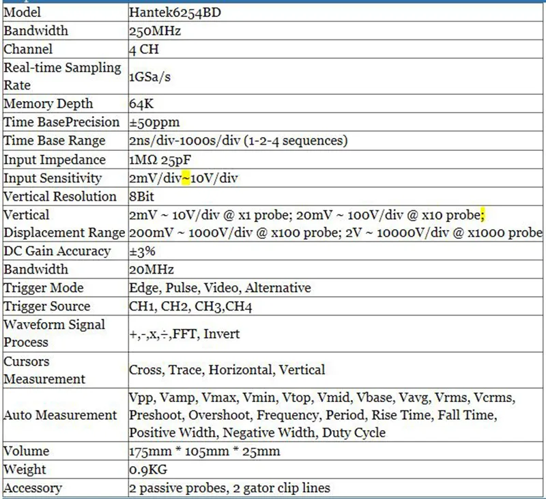The height and width of the screenshot is (499, 546).
Task: Click the Edge, Pulse, Video, Alternative value
Action: pyautogui.click(x=220, y=288)
